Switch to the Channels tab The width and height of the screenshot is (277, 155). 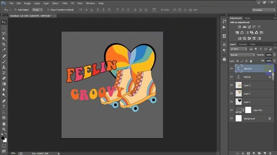[242, 44]
